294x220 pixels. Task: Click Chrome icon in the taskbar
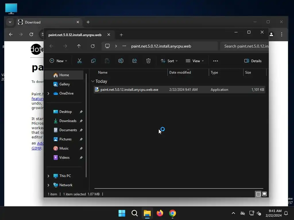point(172,213)
